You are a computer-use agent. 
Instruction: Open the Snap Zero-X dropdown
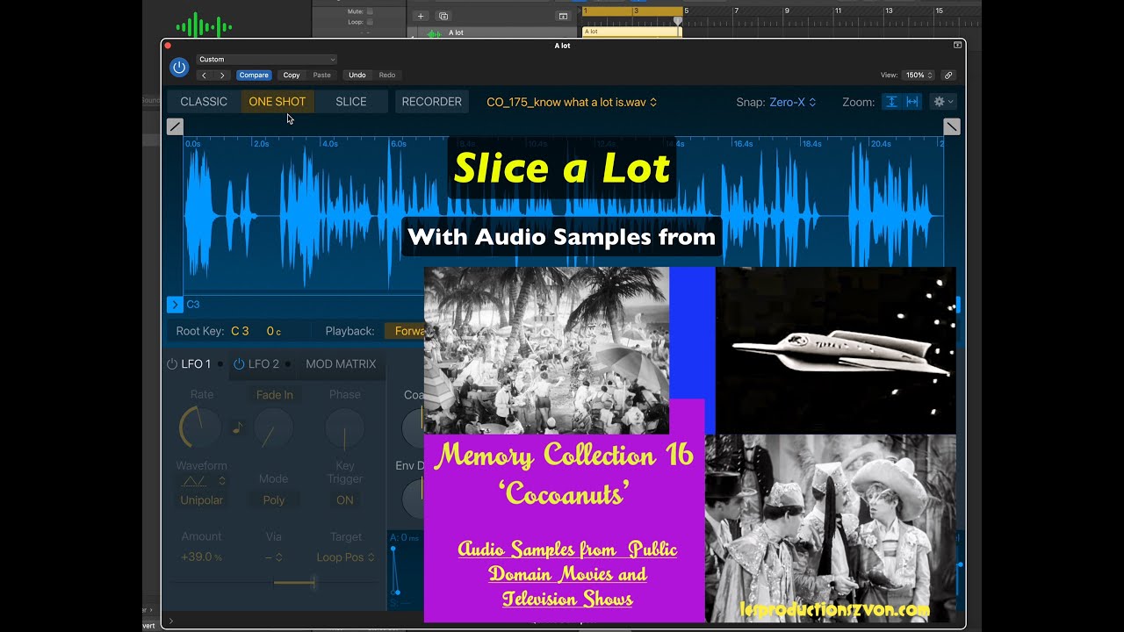(x=793, y=103)
